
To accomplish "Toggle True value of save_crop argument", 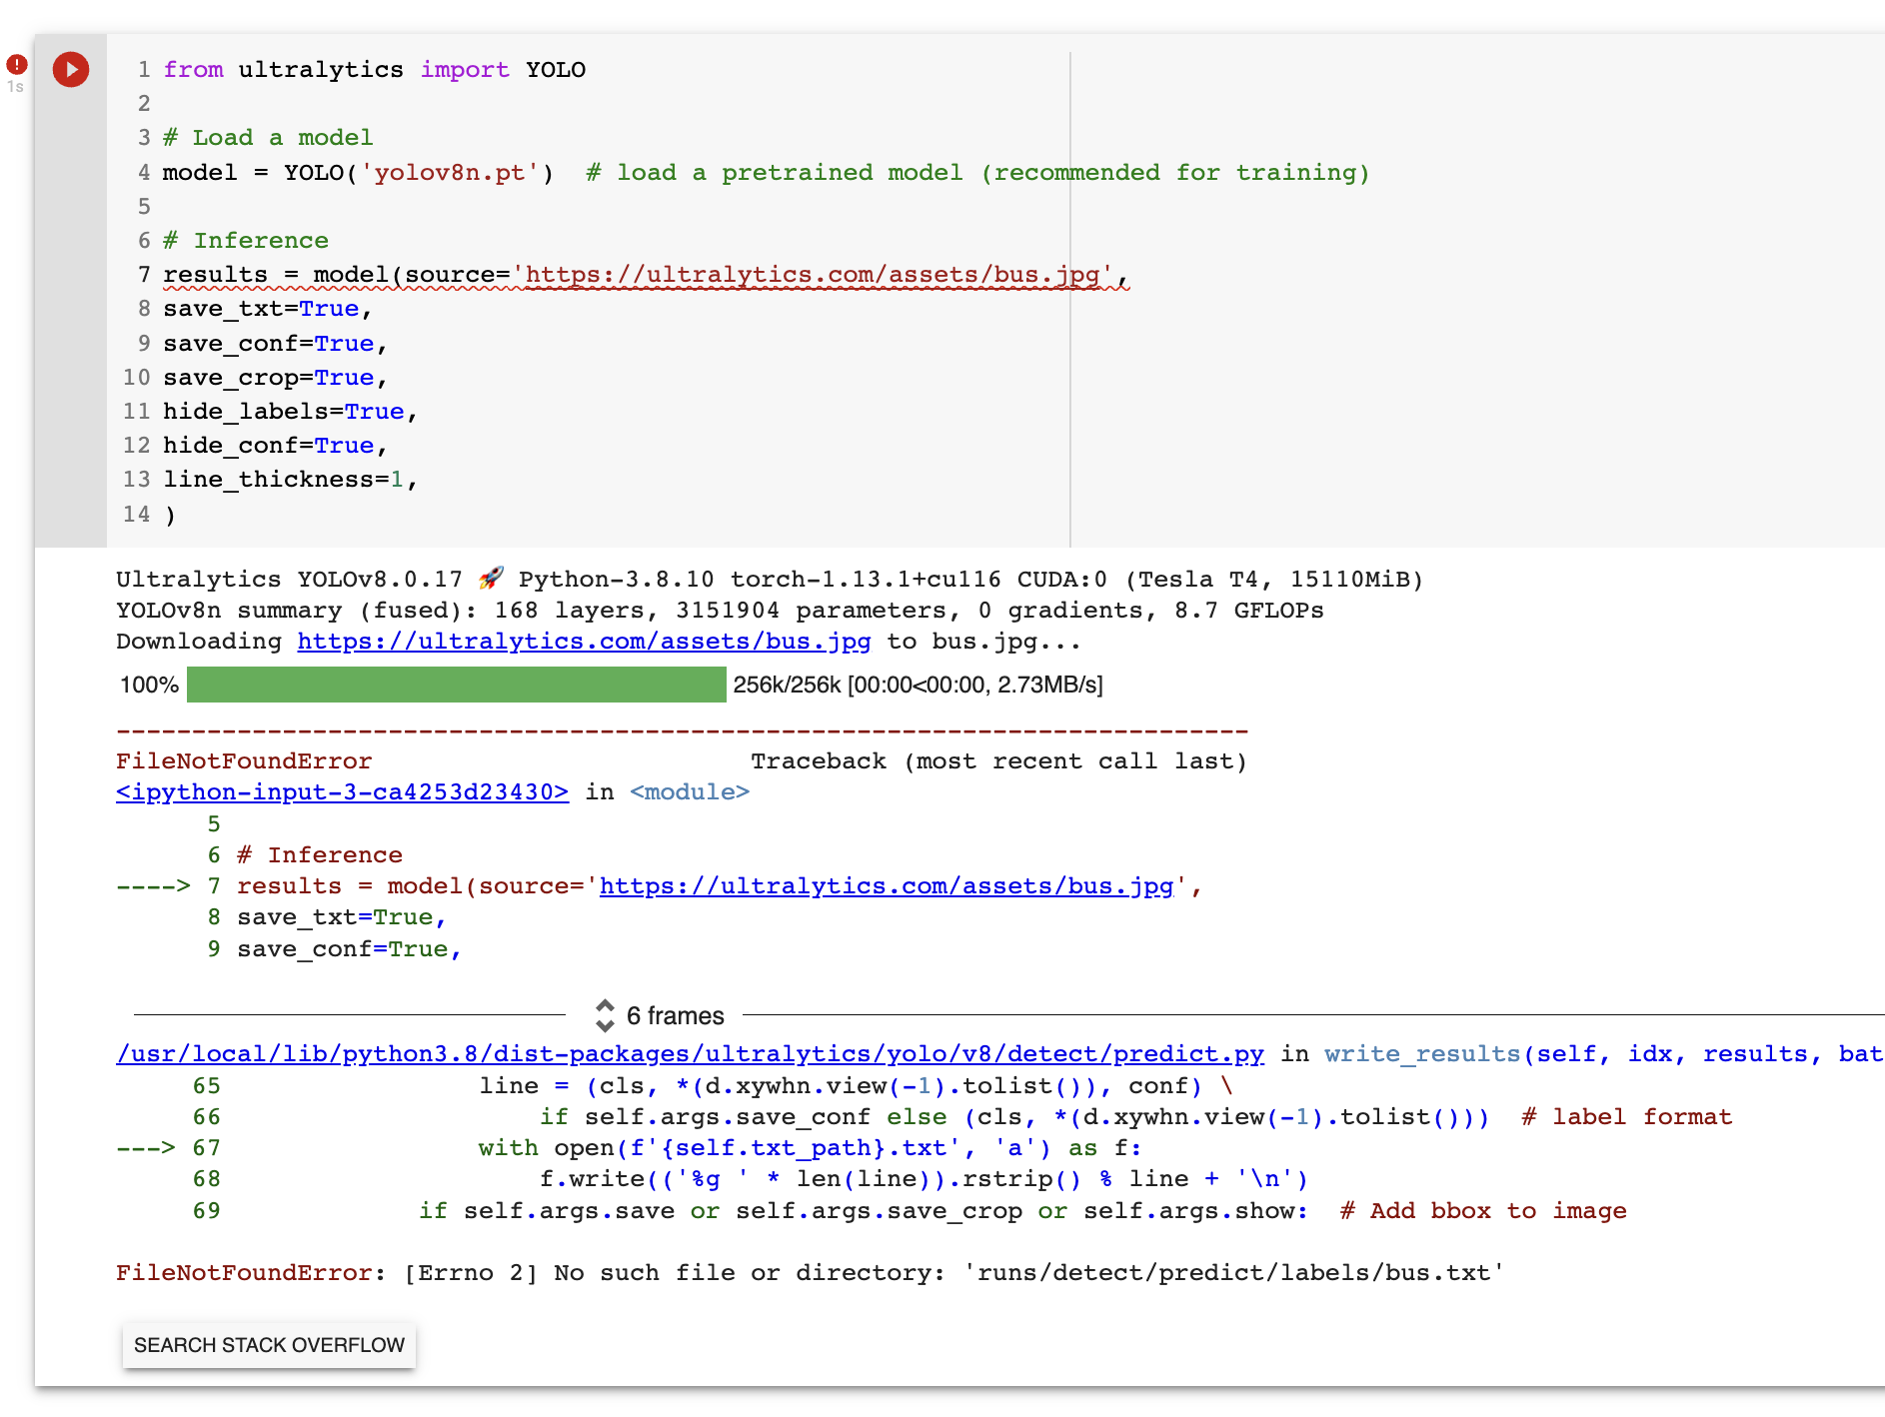I will click(x=344, y=377).
